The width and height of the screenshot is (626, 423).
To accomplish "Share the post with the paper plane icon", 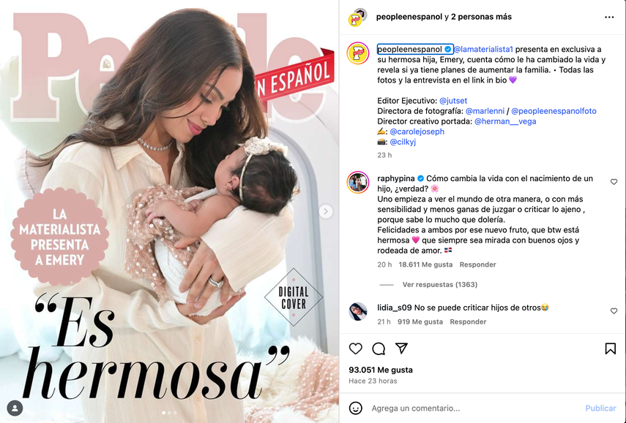I will 401,348.
